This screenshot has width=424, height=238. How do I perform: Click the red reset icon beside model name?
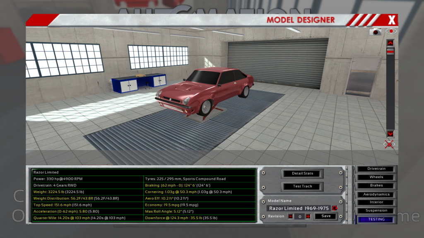[335, 208]
